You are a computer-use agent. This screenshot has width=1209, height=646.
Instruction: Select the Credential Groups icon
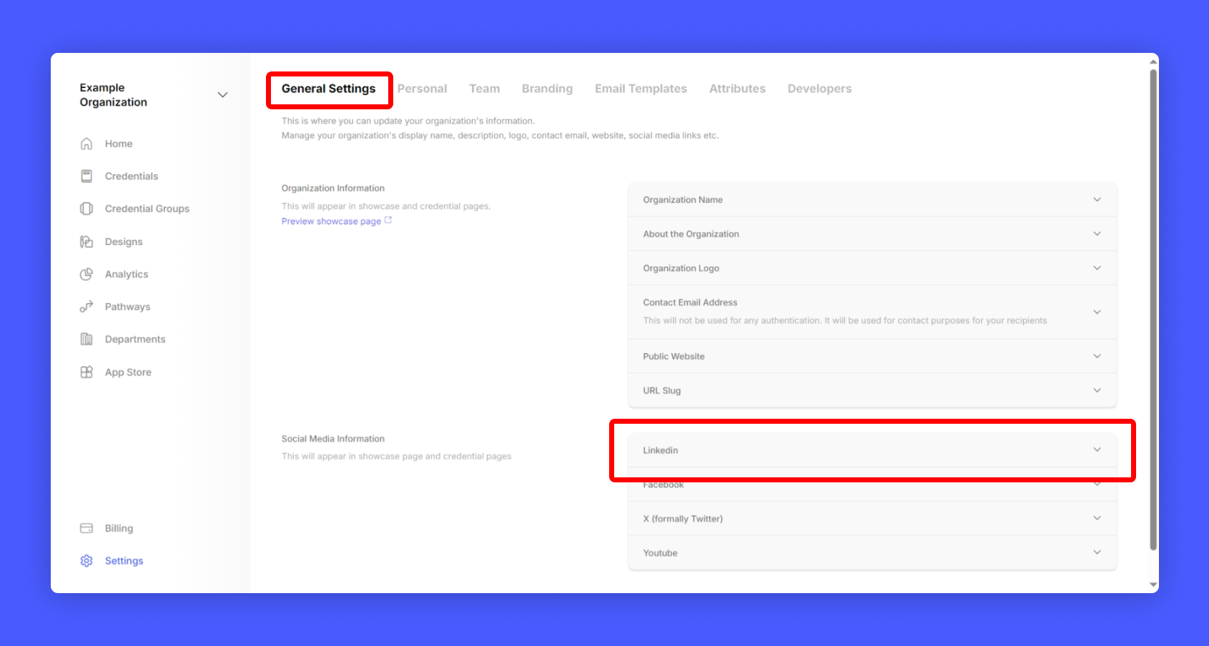coord(87,209)
